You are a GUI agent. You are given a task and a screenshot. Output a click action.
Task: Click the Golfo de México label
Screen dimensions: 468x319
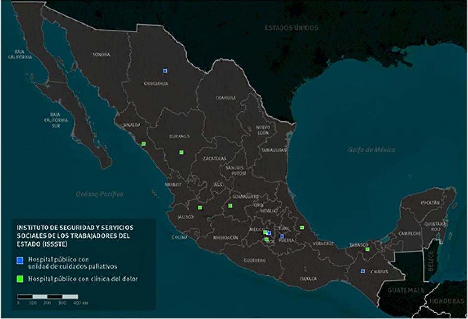pos(371,150)
